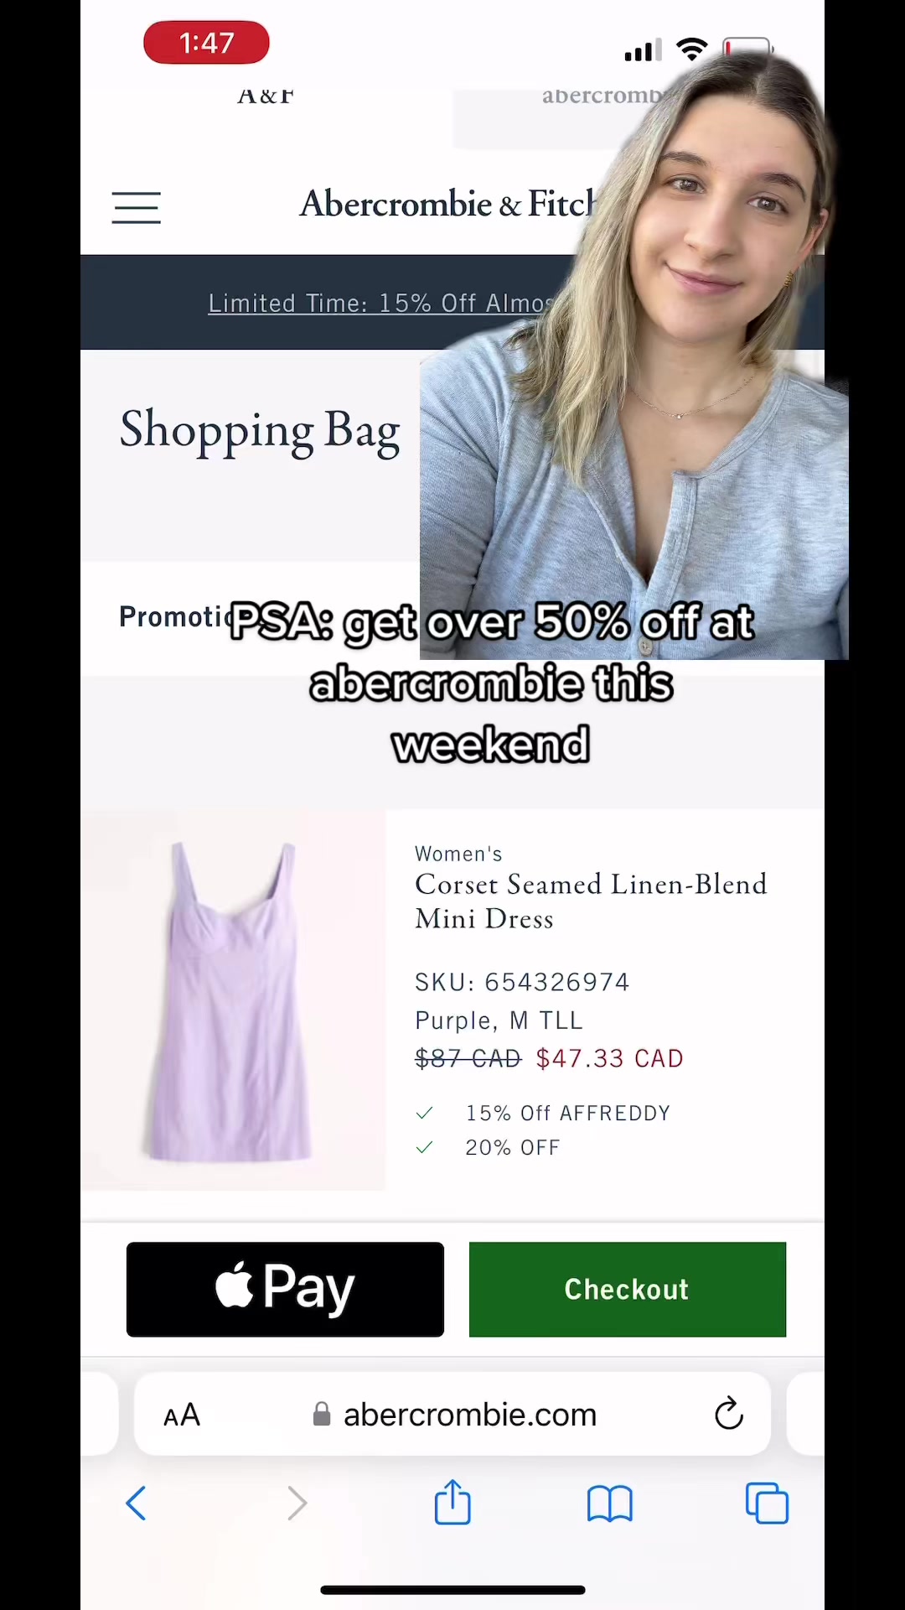
Task: Open Limited Time 15% Off link
Action: tap(381, 303)
